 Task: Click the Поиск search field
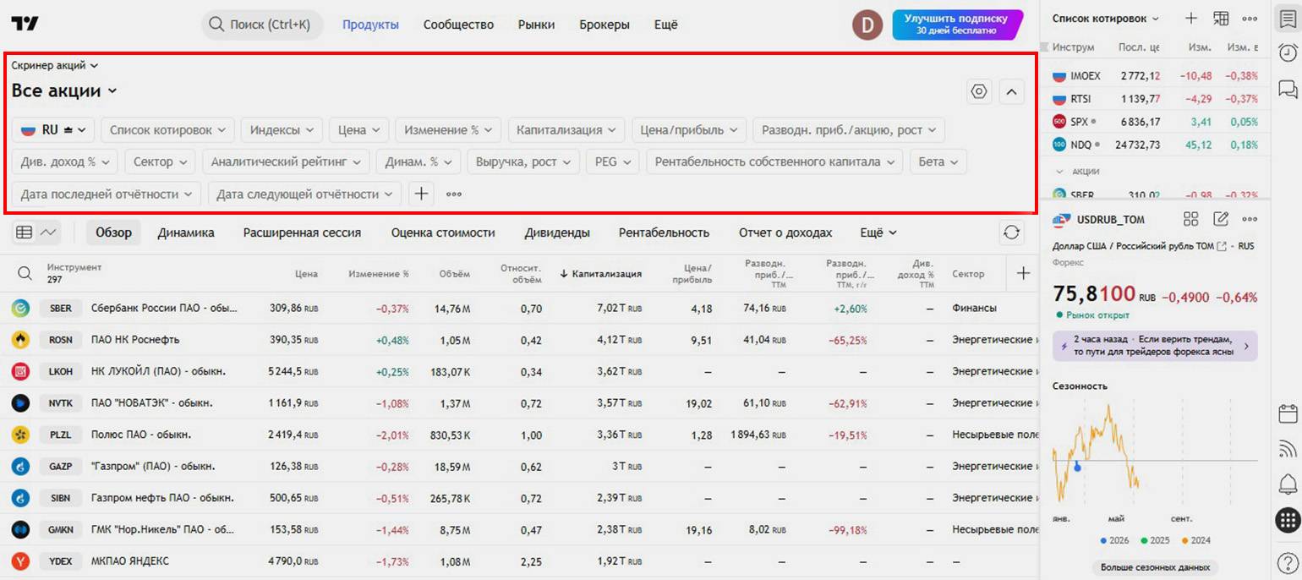[x=262, y=25]
